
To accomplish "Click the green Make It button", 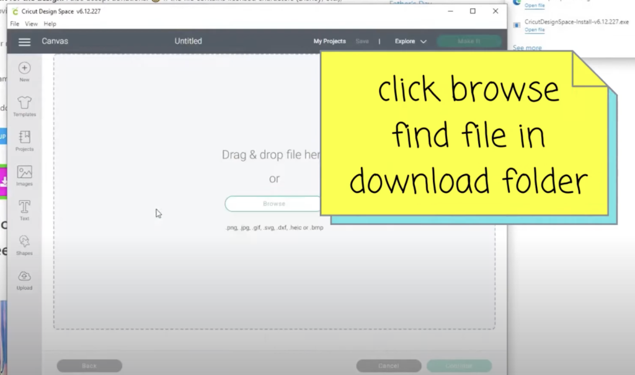I will [468, 42].
